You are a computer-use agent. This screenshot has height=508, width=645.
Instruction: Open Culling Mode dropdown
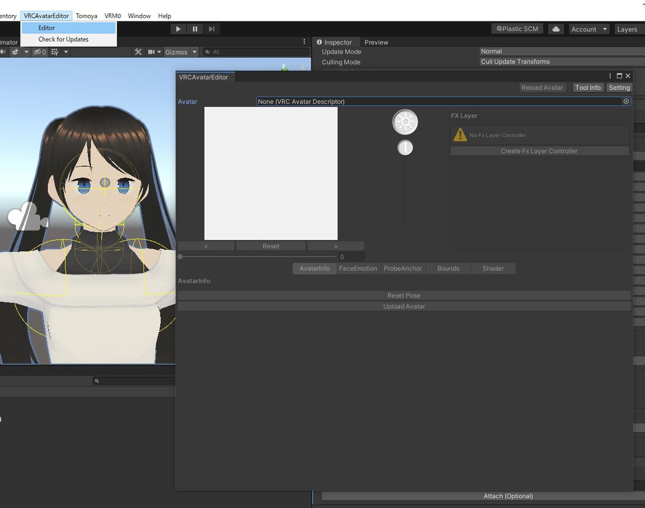[x=562, y=62]
